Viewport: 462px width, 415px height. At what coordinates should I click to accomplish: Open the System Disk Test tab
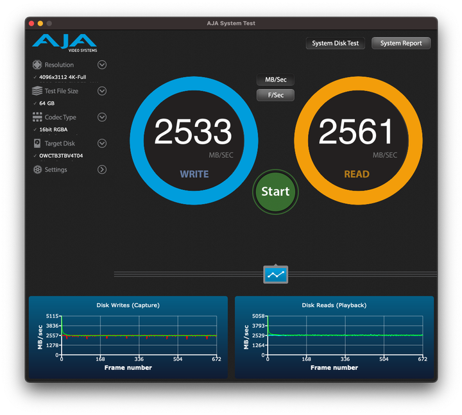click(x=335, y=44)
